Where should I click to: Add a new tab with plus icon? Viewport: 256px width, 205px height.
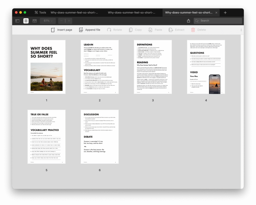coord(225,13)
